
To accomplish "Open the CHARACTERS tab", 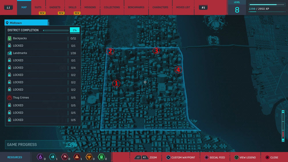I will (160, 7).
